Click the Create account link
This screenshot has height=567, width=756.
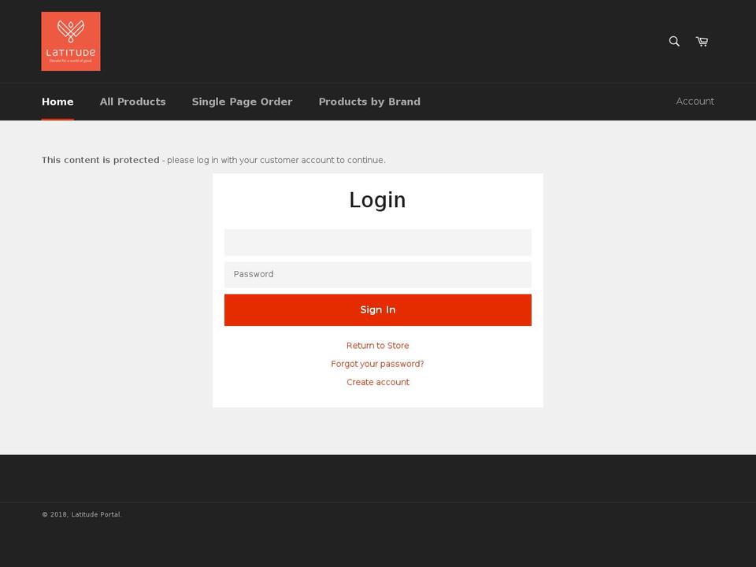(x=378, y=383)
